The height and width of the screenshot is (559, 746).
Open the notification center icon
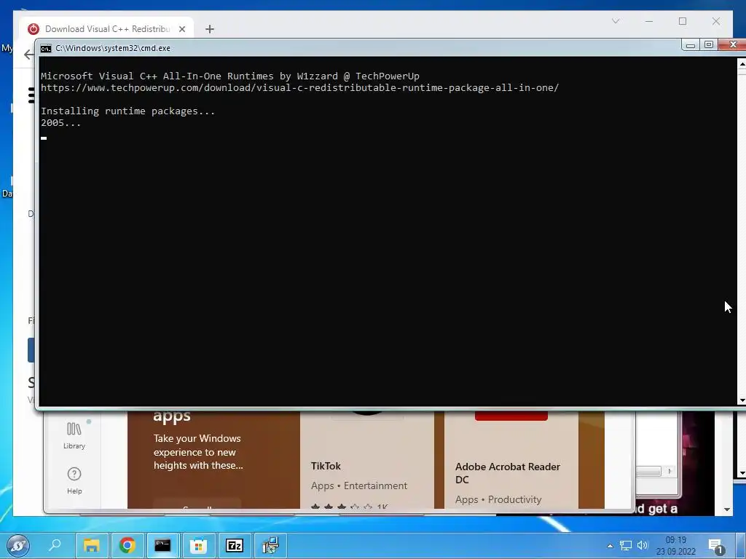point(715,546)
